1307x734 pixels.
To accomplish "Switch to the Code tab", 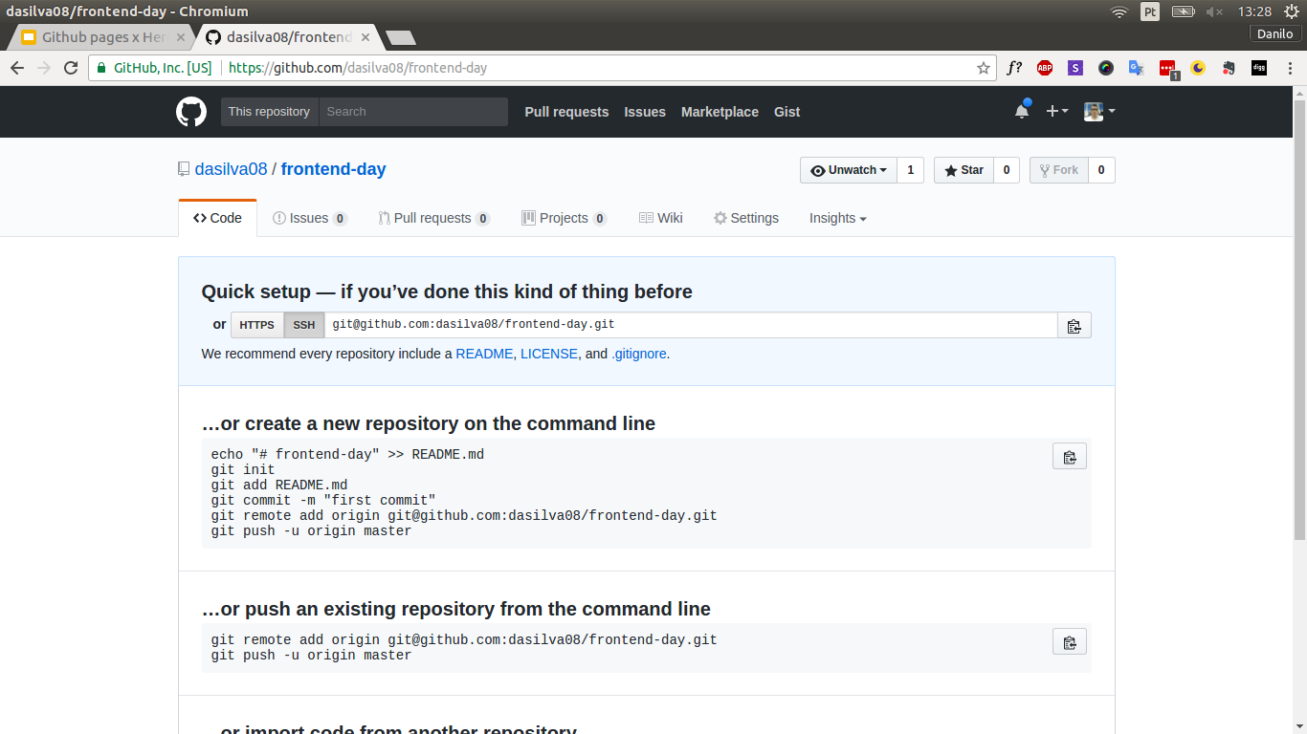I will click(x=217, y=218).
